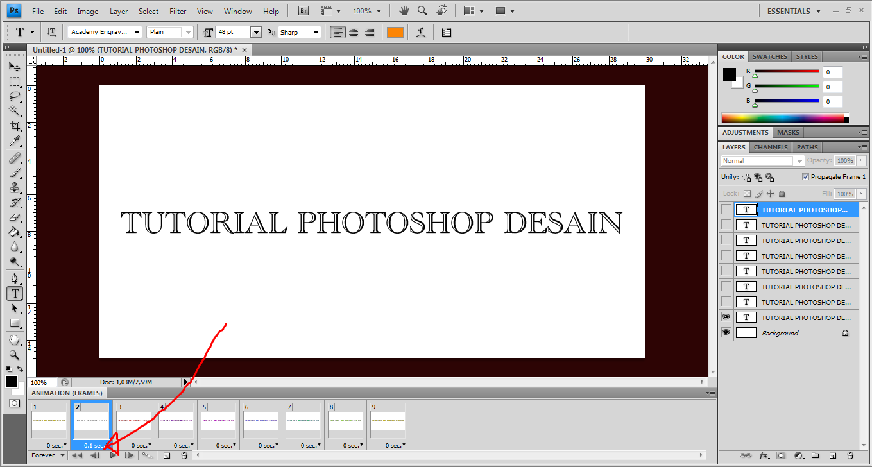Switch to the Swatches tab
Viewport: 872px width, 467px height.
click(770, 56)
